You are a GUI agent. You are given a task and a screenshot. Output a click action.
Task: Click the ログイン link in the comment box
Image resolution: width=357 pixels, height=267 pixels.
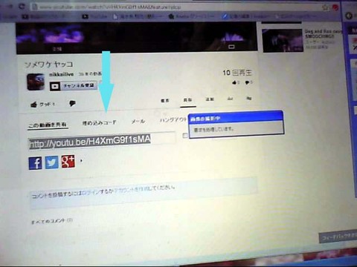tap(90, 191)
